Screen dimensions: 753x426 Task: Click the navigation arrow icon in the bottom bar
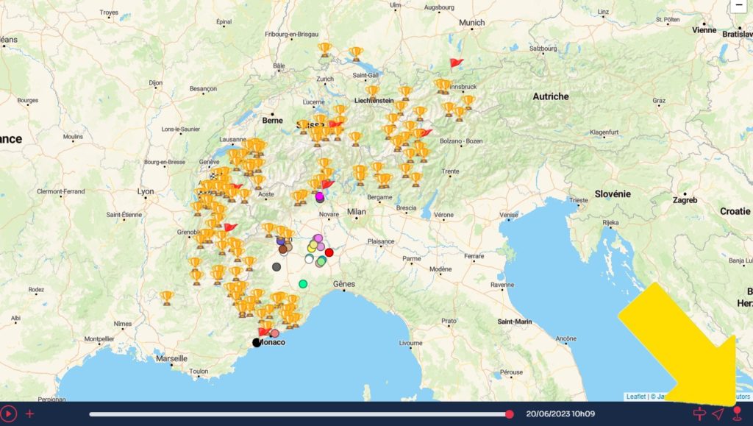click(718, 414)
